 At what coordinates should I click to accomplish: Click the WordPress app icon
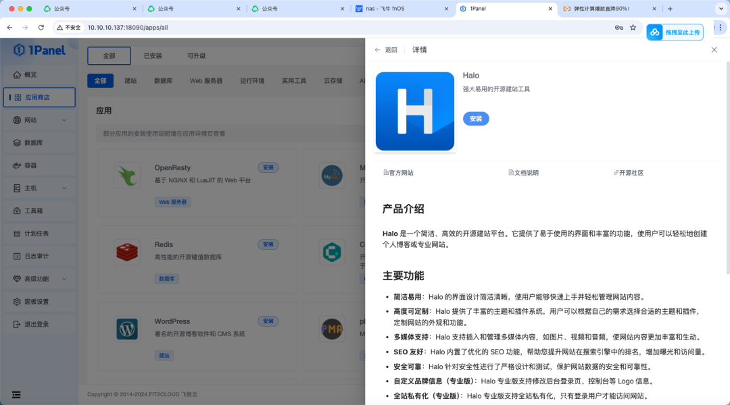click(x=127, y=329)
